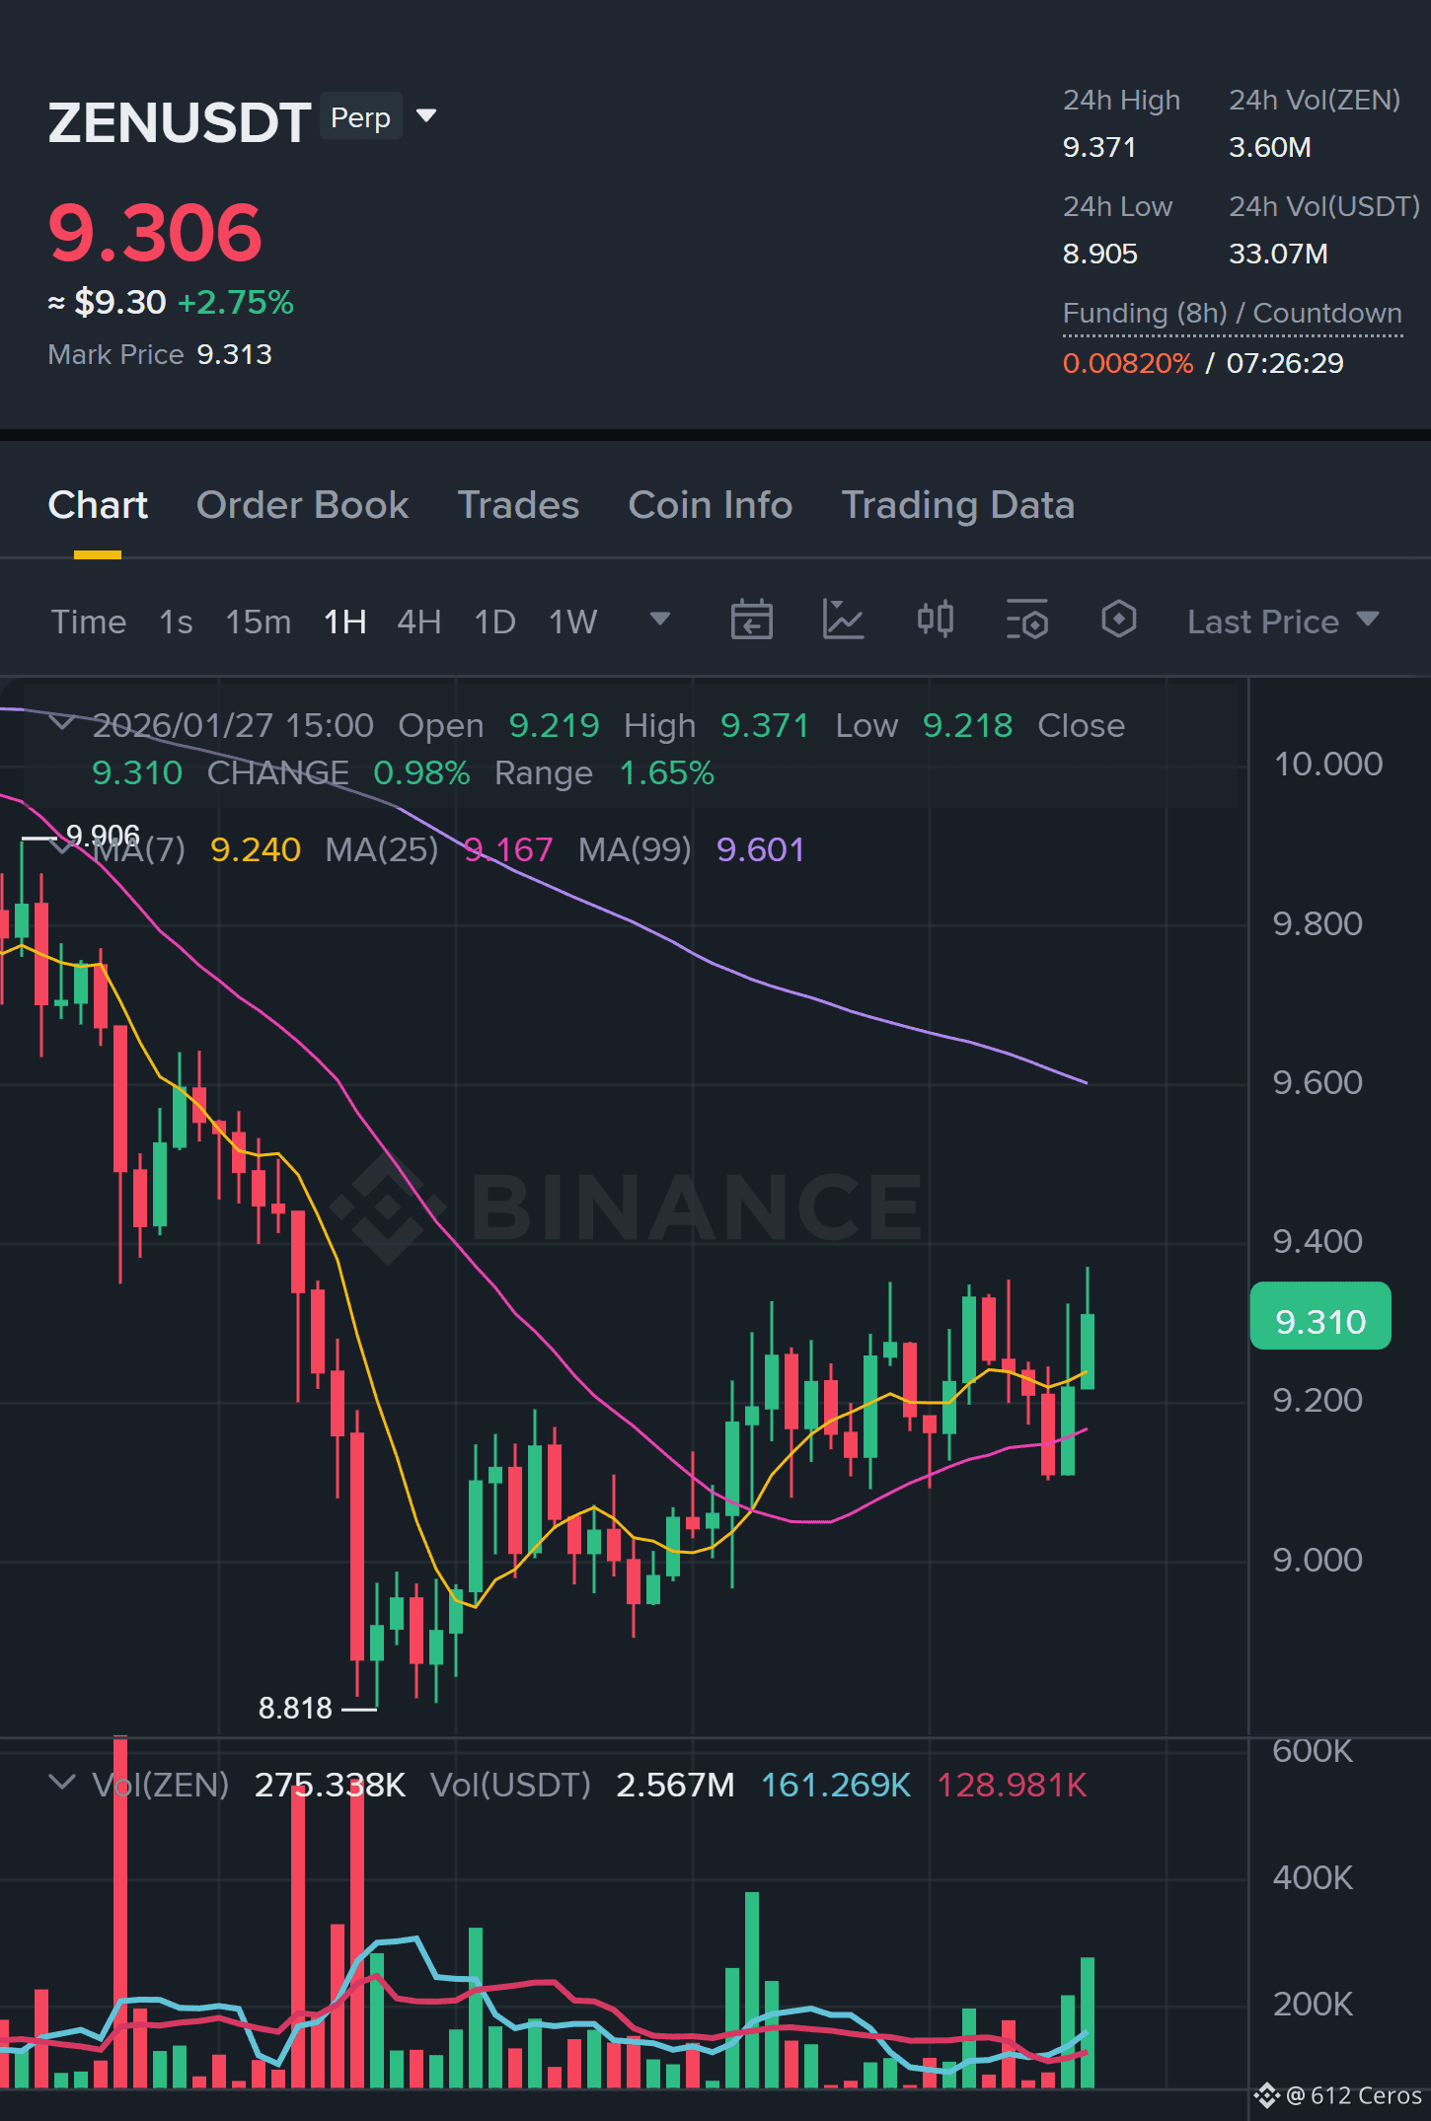This screenshot has height=2121, width=1431.
Task: Select the 4H time interval
Action: pyautogui.click(x=418, y=622)
